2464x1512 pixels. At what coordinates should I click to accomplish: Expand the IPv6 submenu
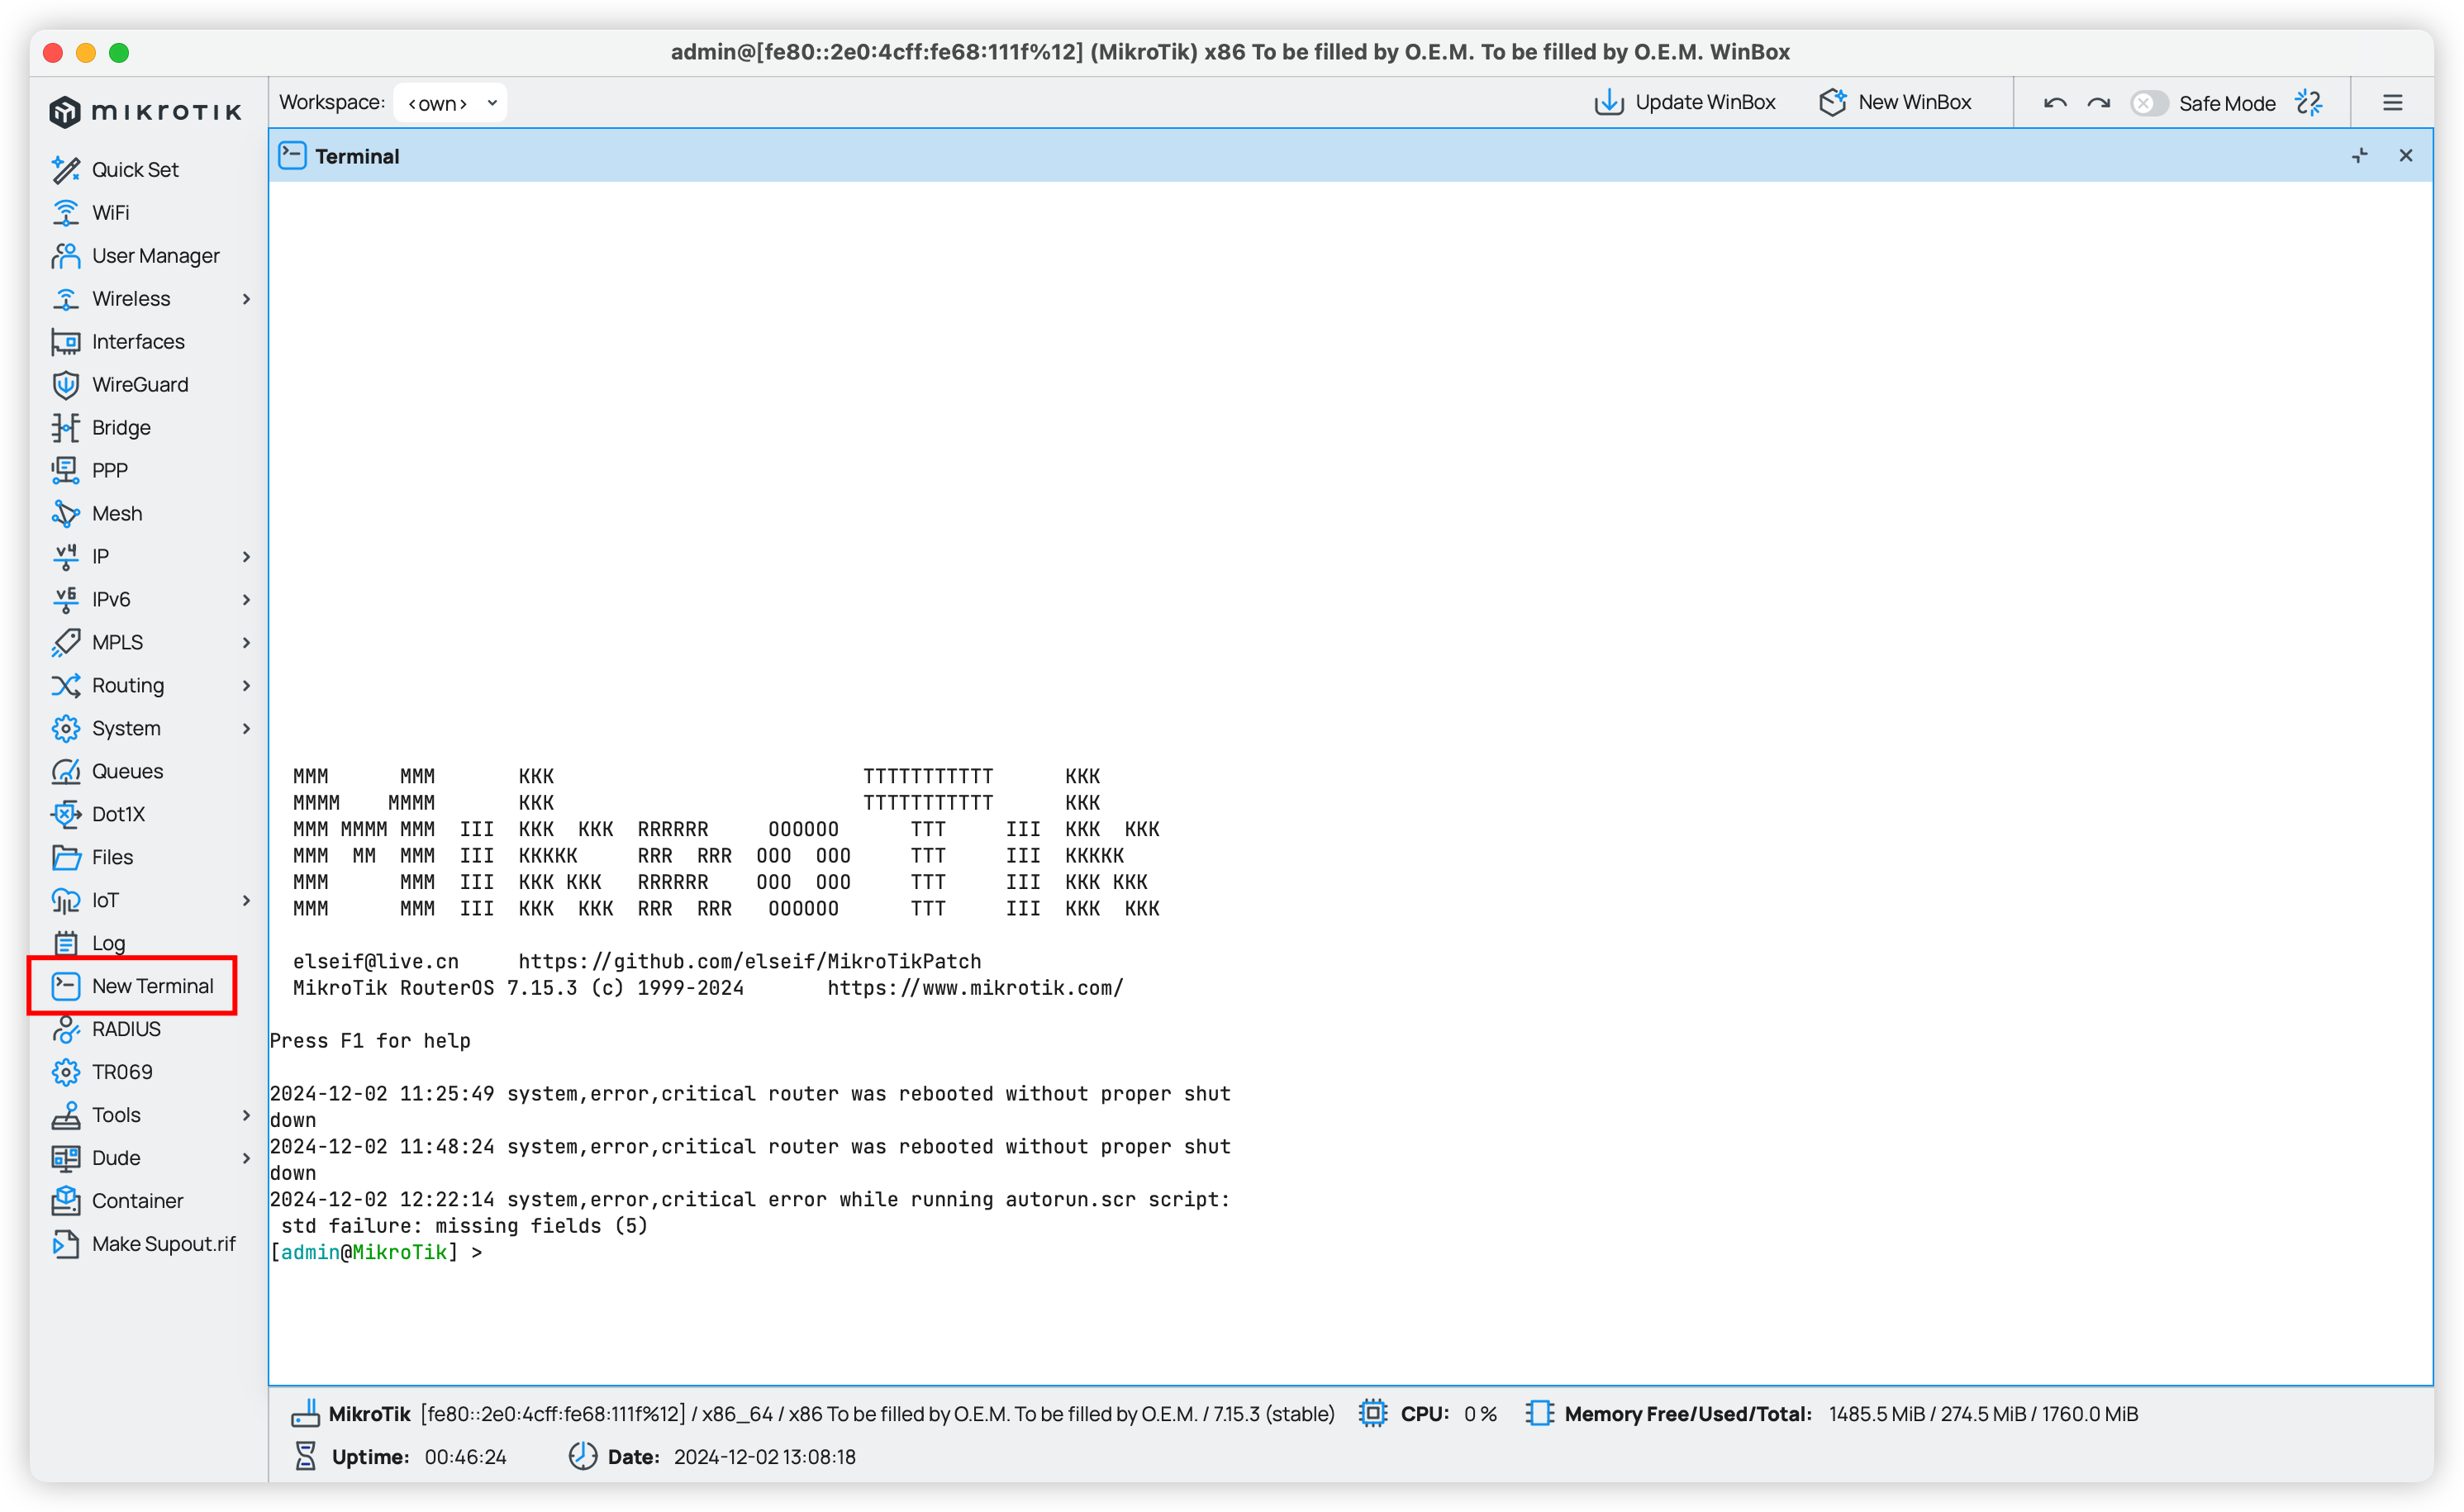pos(246,599)
